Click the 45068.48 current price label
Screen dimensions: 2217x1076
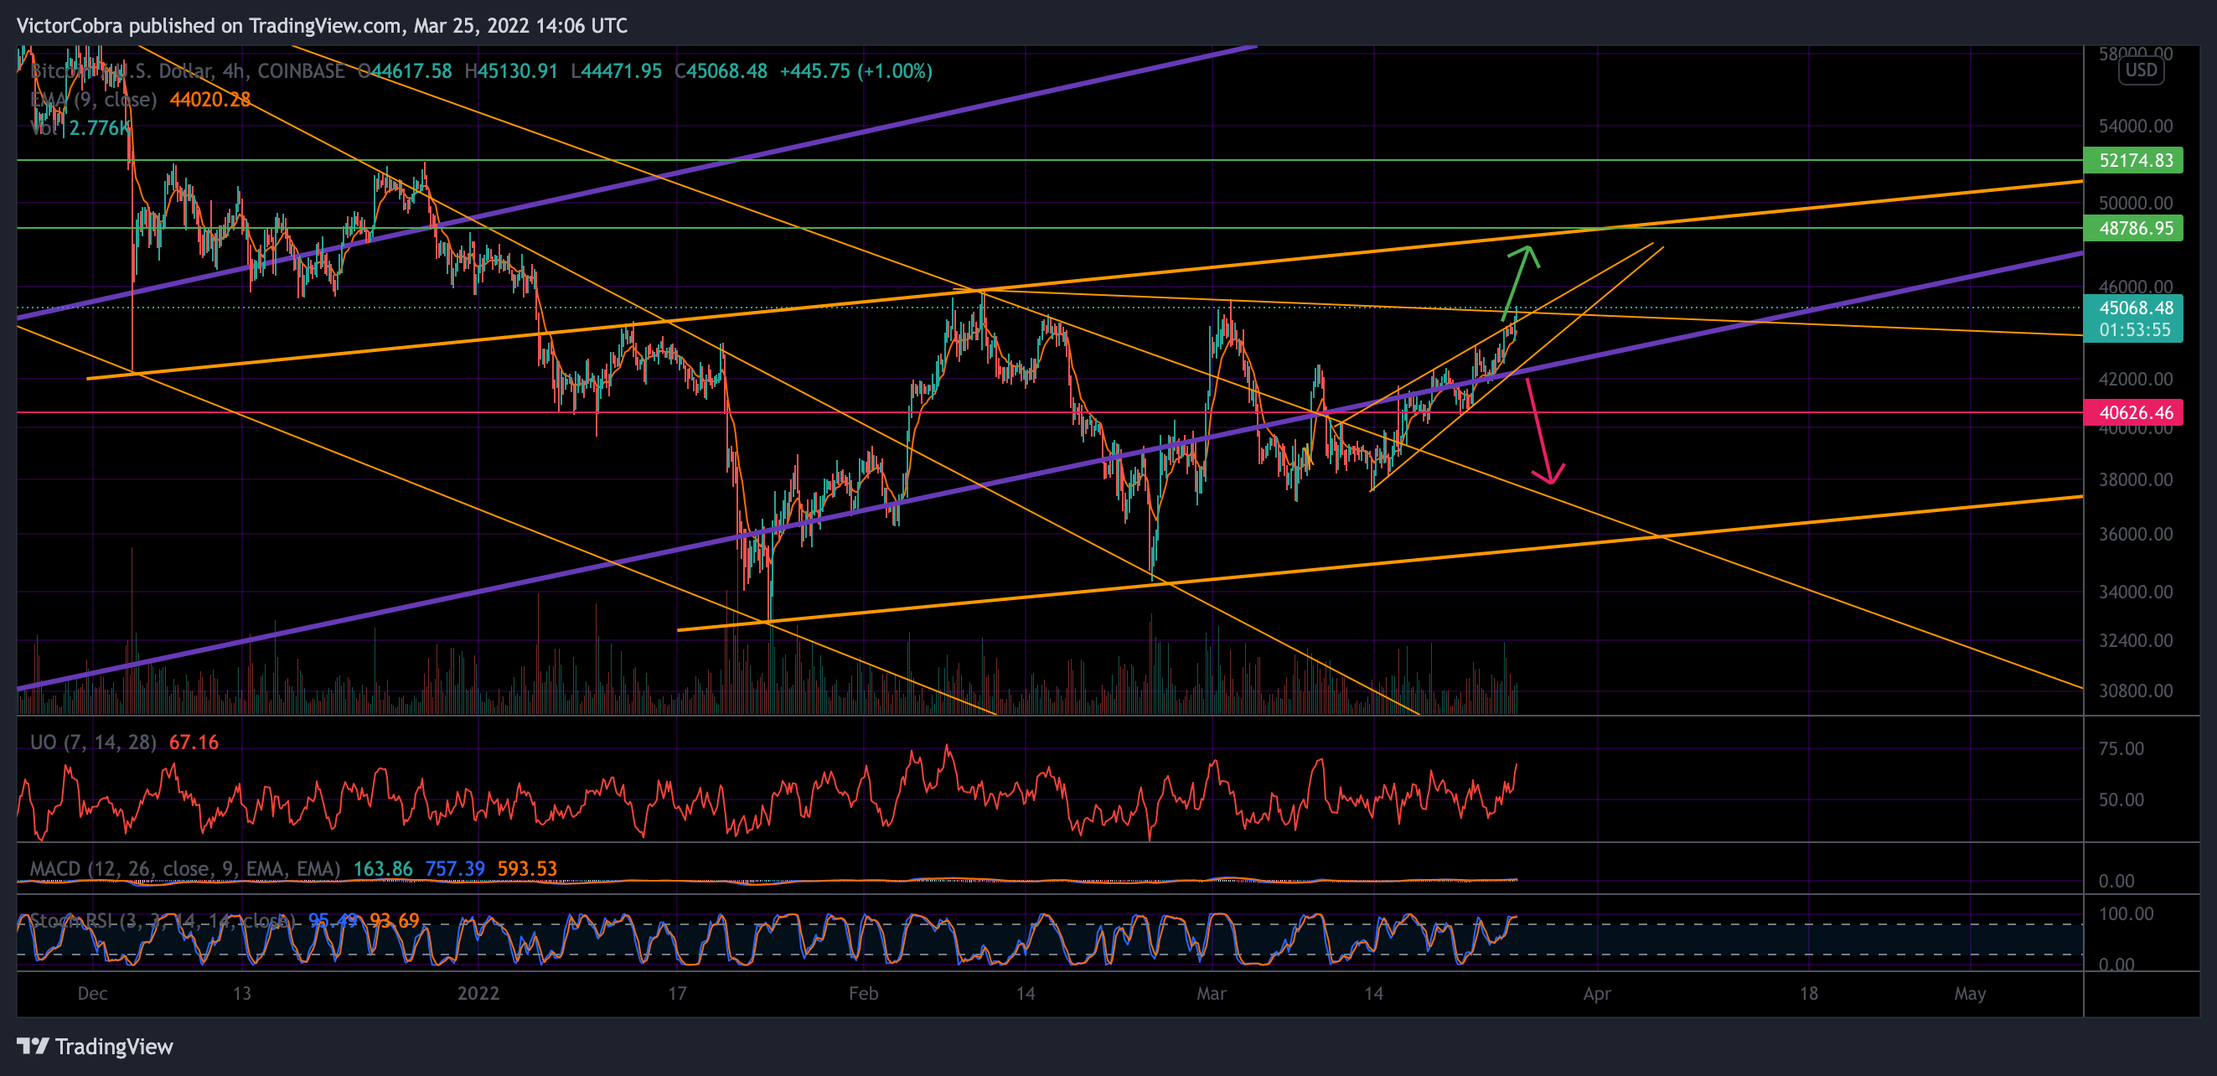2132,318
